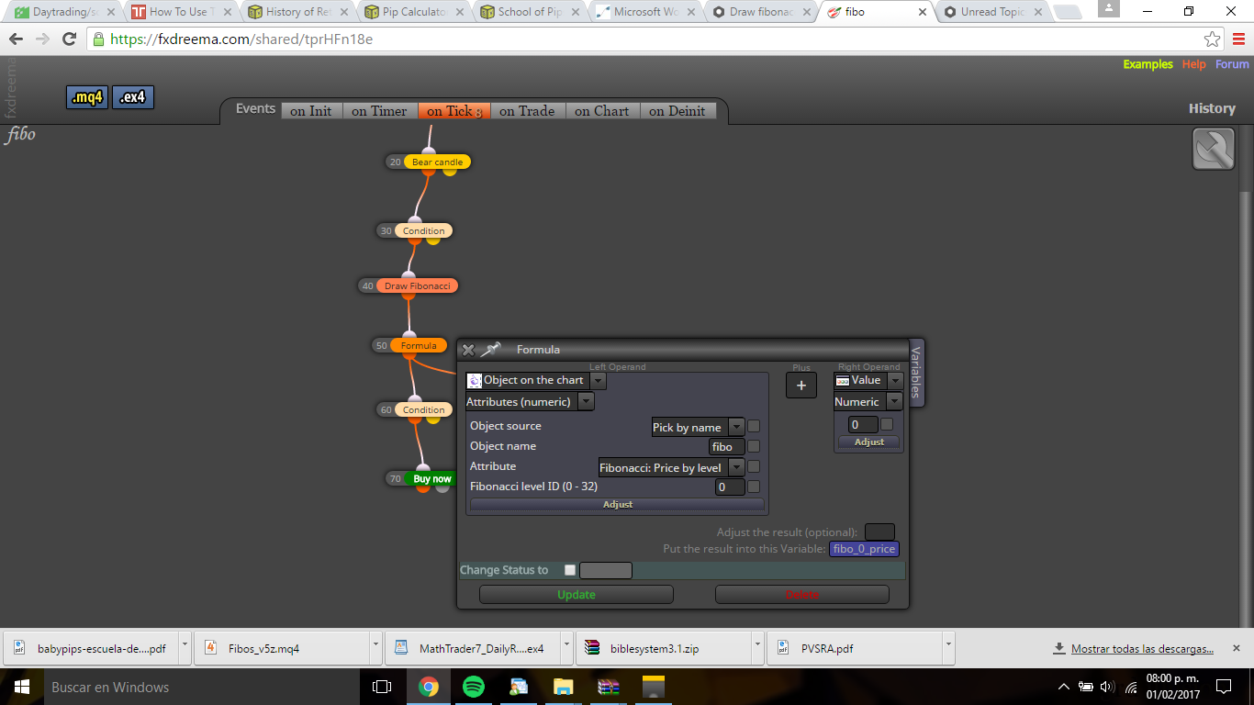Screen dimensions: 1254x705
Task: Open the Forum link
Action: (x=1232, y=64)
